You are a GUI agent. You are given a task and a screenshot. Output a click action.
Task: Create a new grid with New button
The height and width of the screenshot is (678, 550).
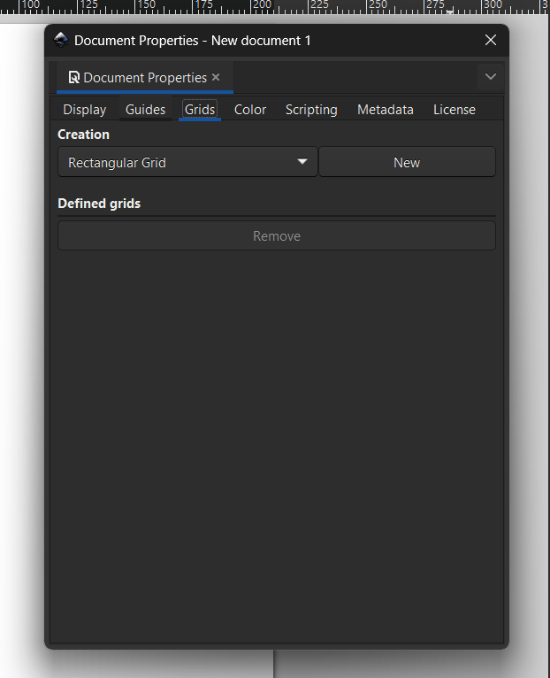pyautogui.click(x=407, y=162)
